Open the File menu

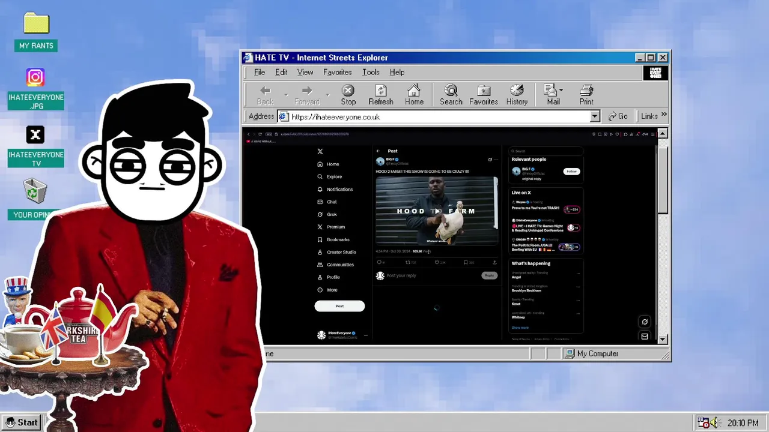pos(260,72)
